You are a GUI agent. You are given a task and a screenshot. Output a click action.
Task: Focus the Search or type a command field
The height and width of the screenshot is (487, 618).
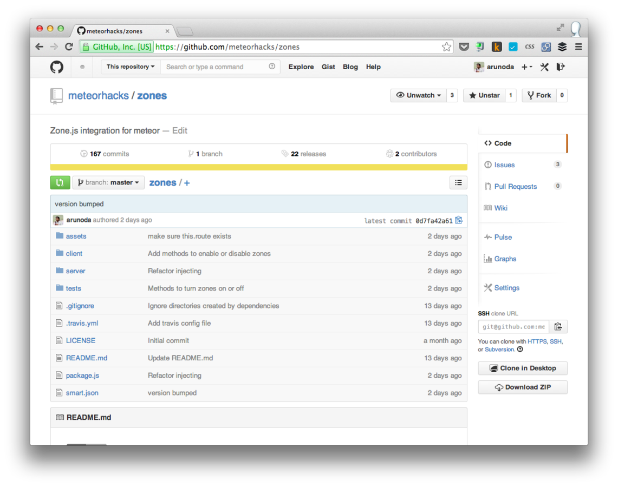tap(220, 67)
